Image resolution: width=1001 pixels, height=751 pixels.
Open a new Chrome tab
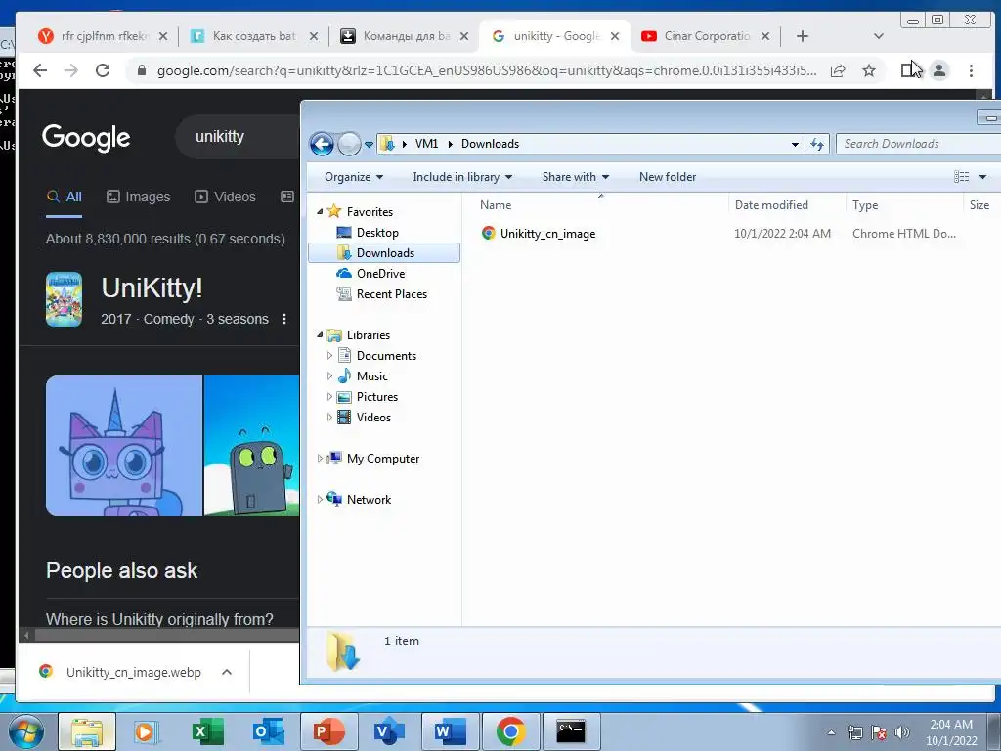[x=803, y=36]
